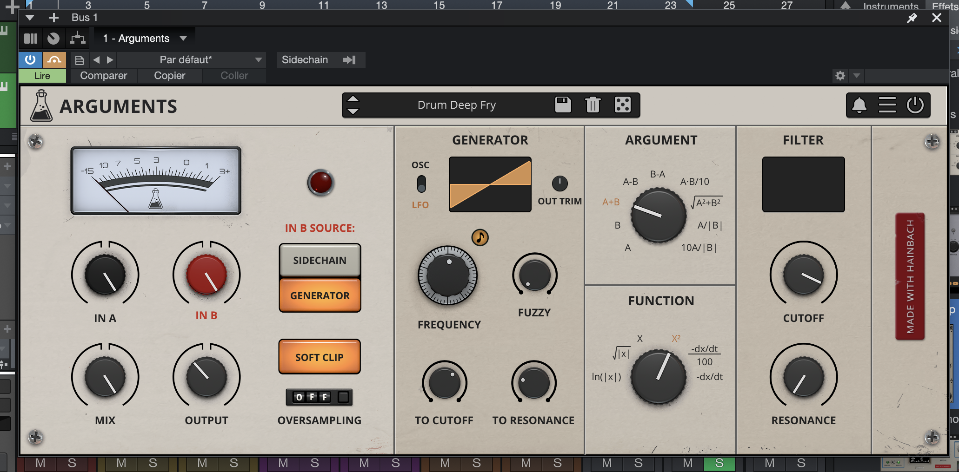Open the channel editor view icon
959x472 pixels.
31,39
